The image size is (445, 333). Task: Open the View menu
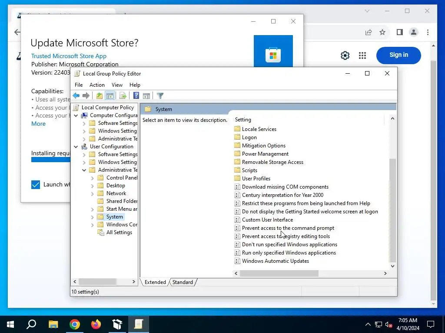pos(117,85)
